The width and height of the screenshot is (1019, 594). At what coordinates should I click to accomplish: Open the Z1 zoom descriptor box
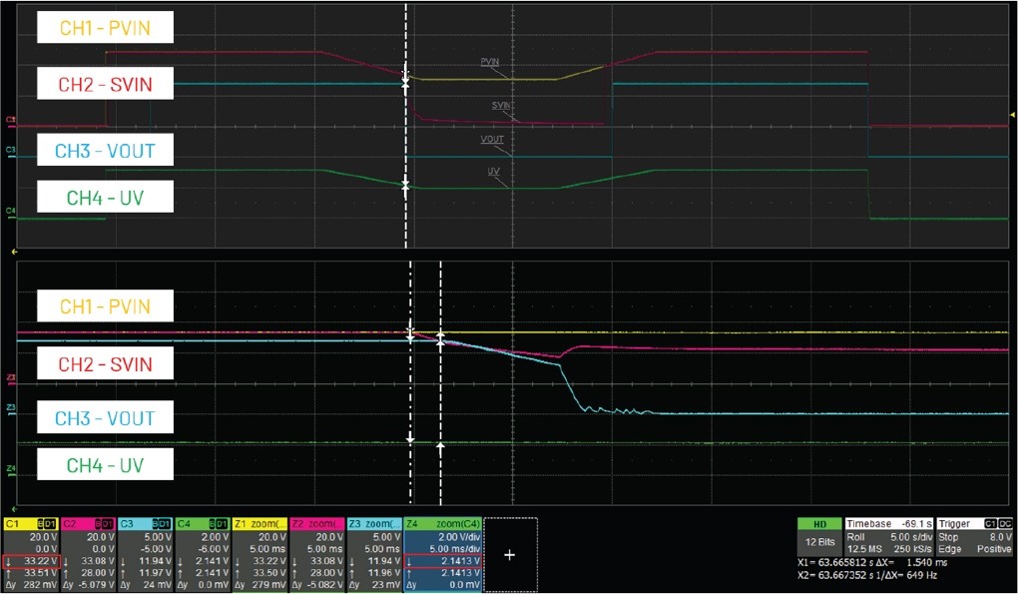(259, 523)
